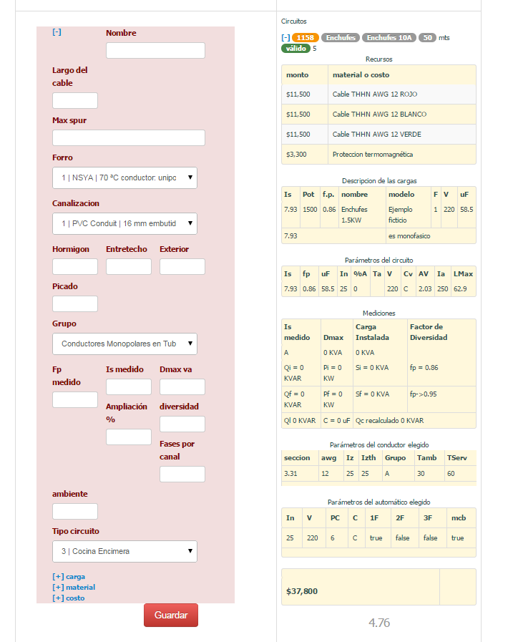Click the AV value 2.03

click(x=425, y=288)
